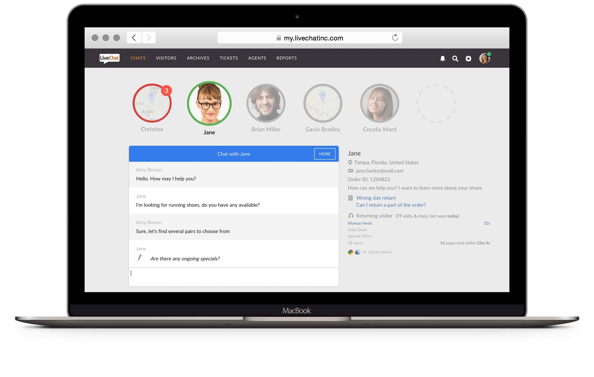Click the settings gear icon

click(469, 58)
